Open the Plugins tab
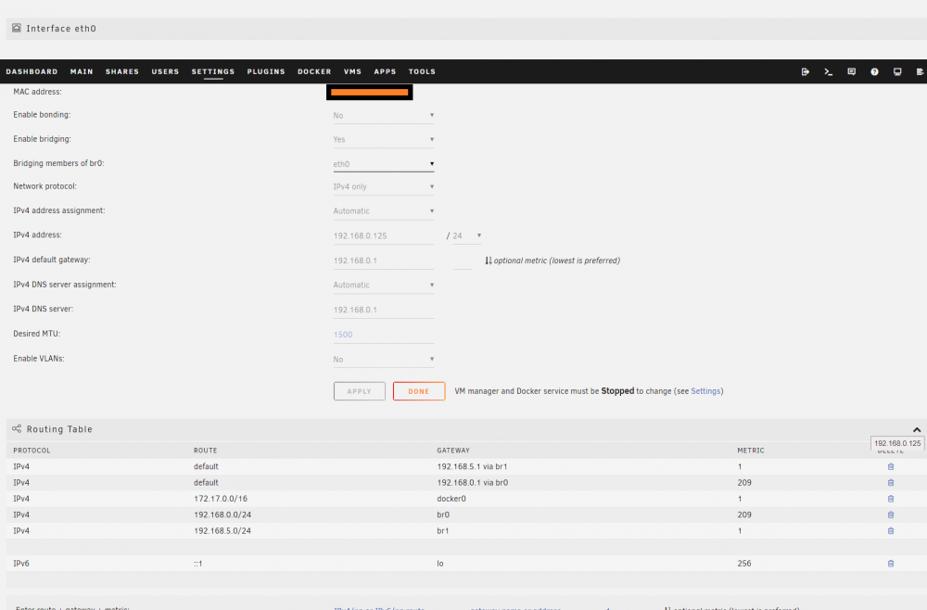Screen dimensions: 927x610 [x=266, y=71]
